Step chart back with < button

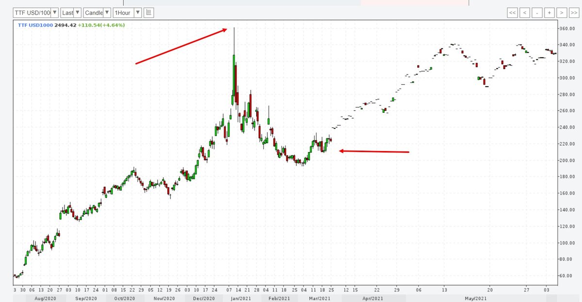525,13
